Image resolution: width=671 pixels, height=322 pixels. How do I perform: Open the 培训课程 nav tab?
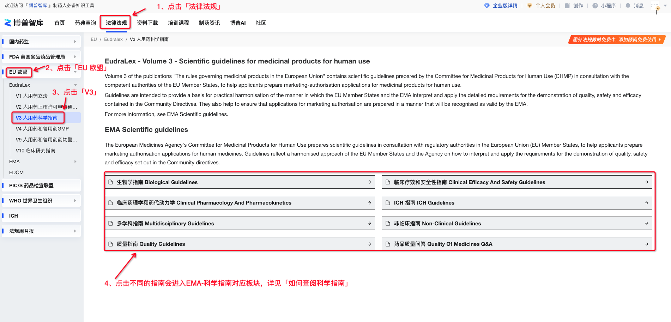(x=179, y=23)
